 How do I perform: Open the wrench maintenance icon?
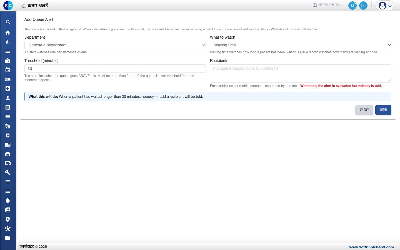pyautogui.click(x=8, y=173)
